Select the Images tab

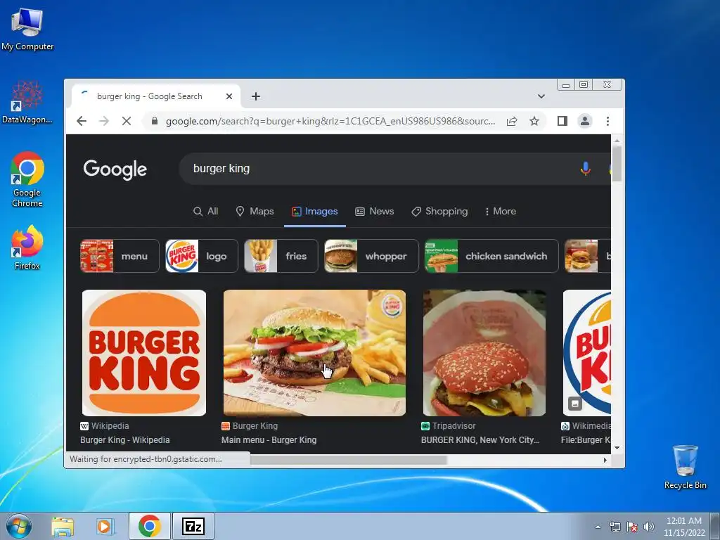pos(315,211)
